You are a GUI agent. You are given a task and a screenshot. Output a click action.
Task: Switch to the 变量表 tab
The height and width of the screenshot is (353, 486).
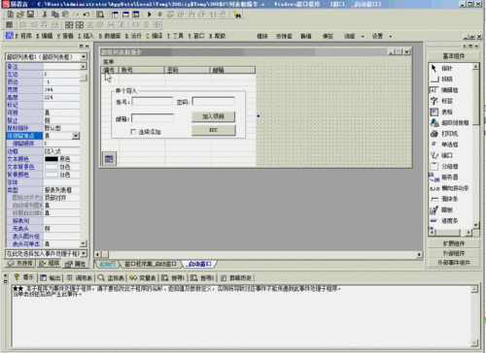click(143, 277)
